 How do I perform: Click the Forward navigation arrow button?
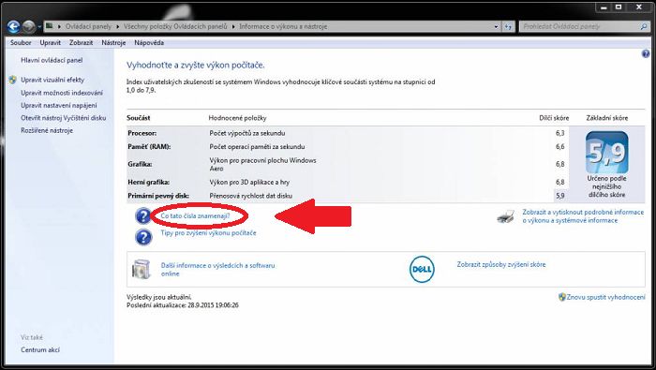tap(29, 26)
